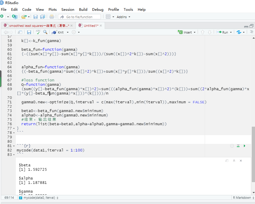Screen dimensions: 255x204
Task: Focus the Go to file/function field
Action: point(79,17)
